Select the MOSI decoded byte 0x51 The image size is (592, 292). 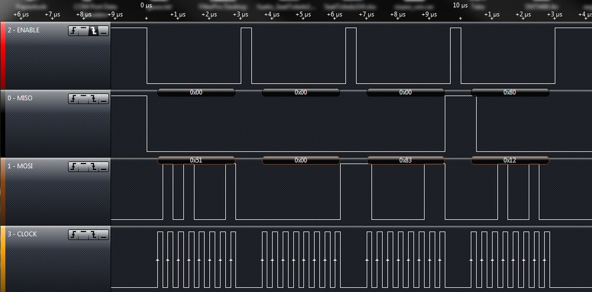click(x=196, y=161)
